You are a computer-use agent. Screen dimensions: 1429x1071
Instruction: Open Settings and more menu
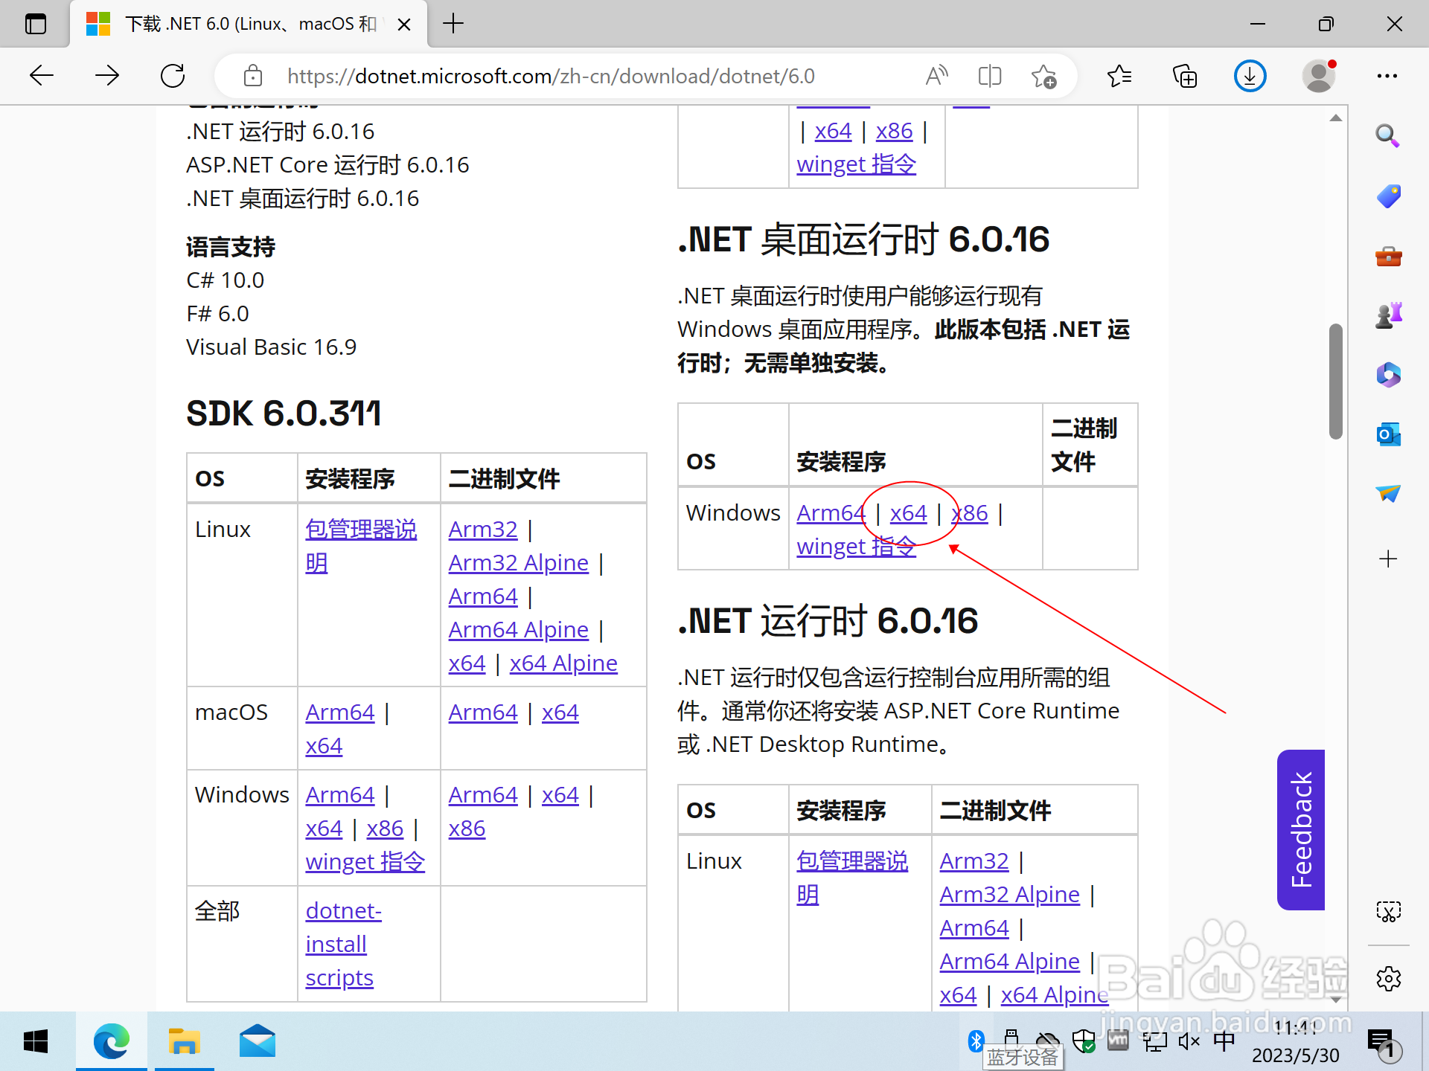tap(1387, 76)
